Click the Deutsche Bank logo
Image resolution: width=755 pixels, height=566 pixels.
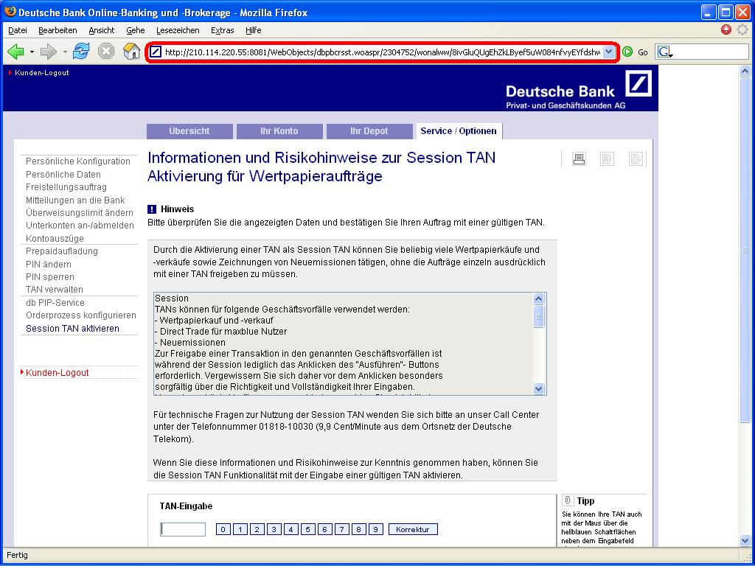(x=639, y=84)
